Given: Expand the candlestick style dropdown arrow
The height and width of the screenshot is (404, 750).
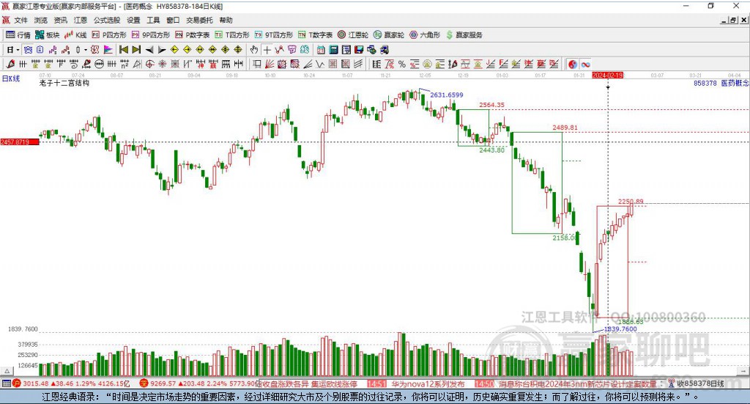Looking at the screenshot, I should (x=86, y=50).
